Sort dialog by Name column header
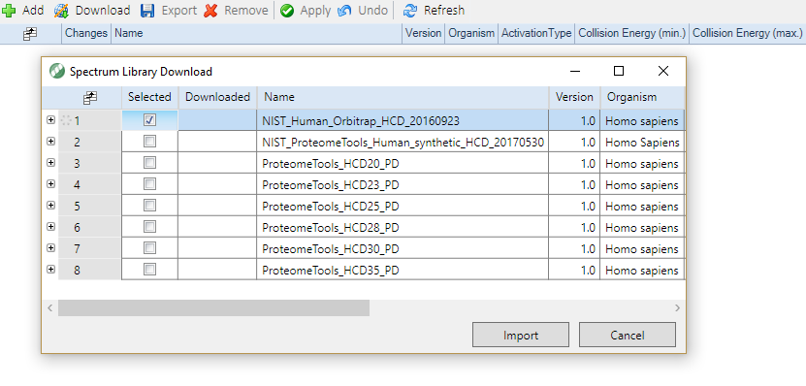Screen dimensions: 806x386 click(403, 97)
